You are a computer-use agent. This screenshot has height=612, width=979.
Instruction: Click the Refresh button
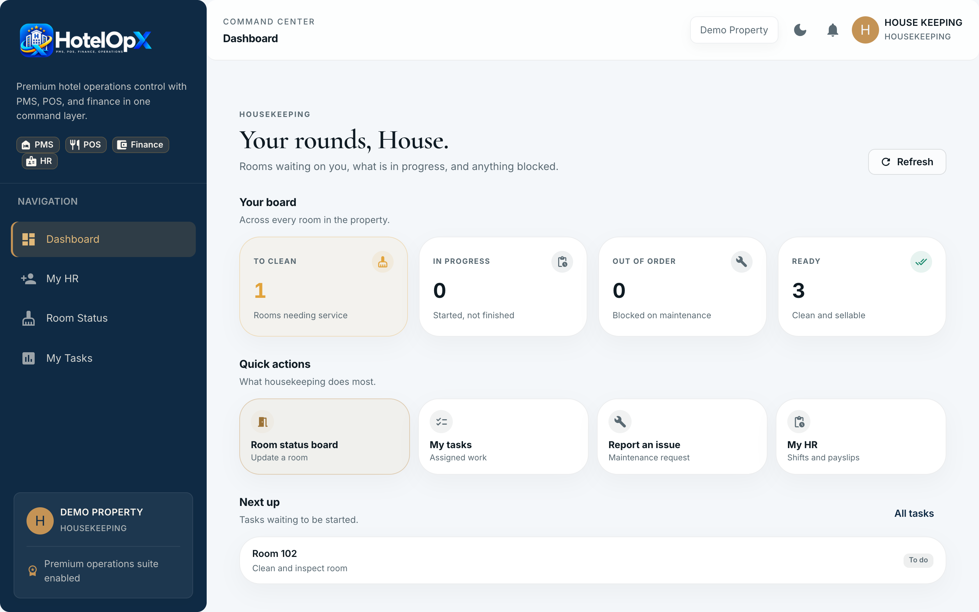tap(907, 162)
